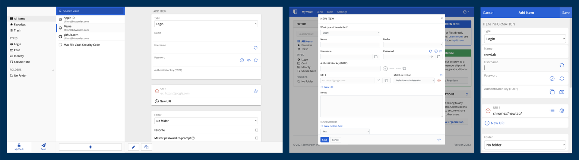579x160 pixels.
Task: Copy TOTP verification code in web vault dialog
Action: click(404, 68)
